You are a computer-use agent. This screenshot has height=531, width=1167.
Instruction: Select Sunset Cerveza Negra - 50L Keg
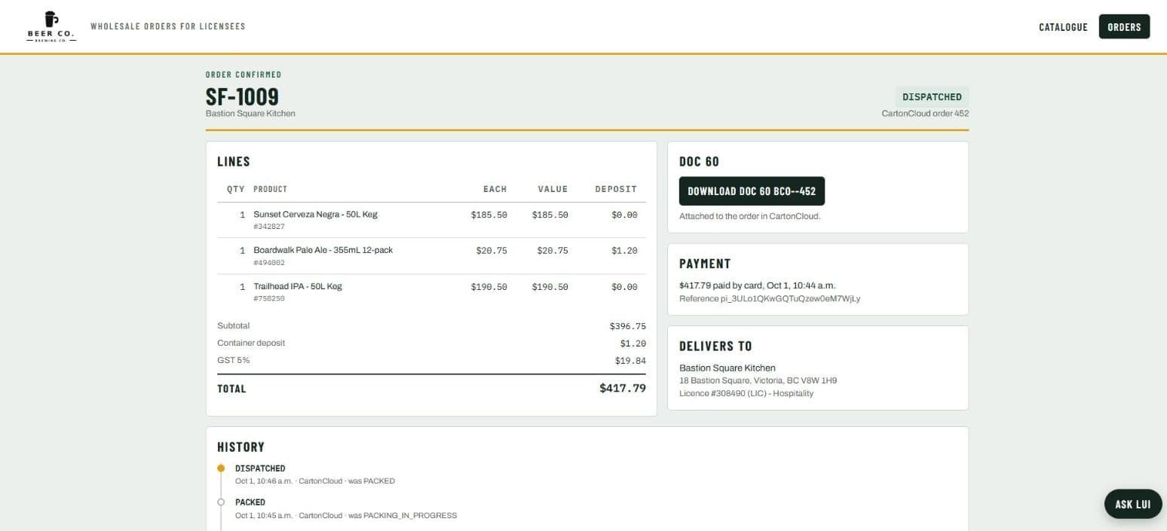(x=315, y=215)
